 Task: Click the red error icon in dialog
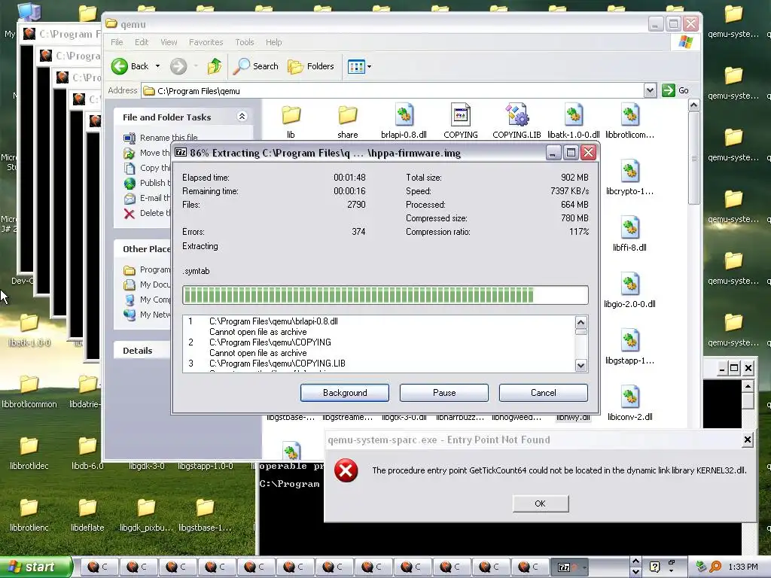(x=346, y=470)
